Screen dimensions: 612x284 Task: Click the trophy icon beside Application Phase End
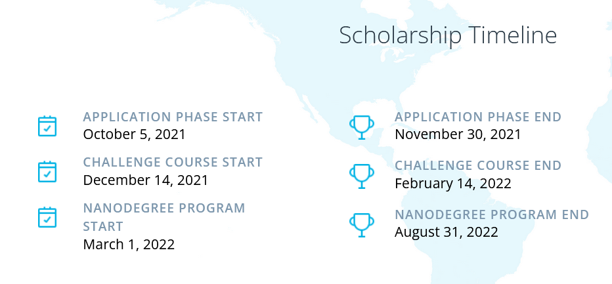[x=361, y=127]
